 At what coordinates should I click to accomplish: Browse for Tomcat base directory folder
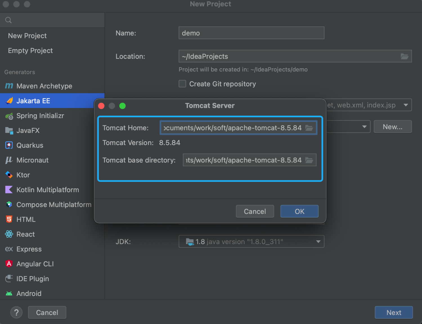(309, 160)
